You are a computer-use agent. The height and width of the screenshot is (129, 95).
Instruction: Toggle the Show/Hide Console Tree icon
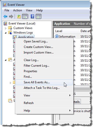(25, 16)
